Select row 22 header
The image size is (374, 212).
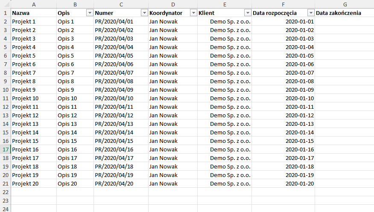click(x=5, y=192)
